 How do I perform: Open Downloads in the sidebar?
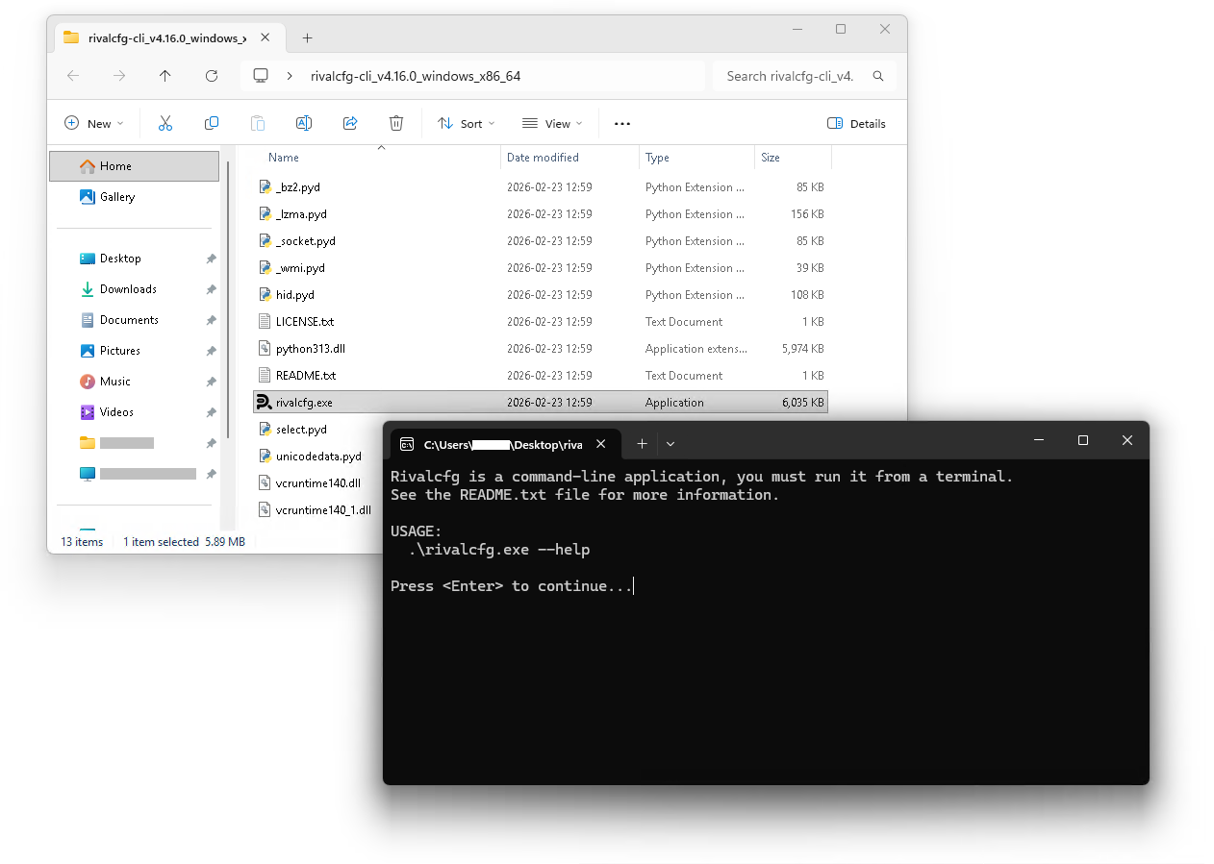coord(128,289)
